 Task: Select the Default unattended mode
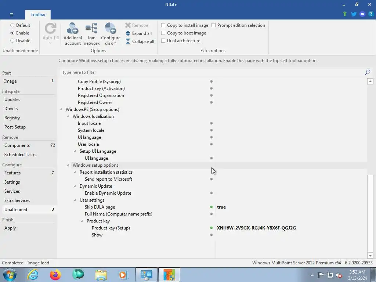[x=12, y=25]
